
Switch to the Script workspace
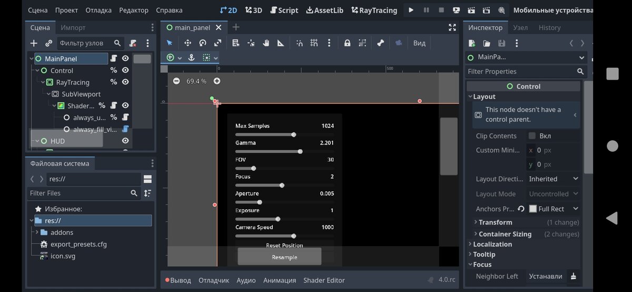click(284, 10)
